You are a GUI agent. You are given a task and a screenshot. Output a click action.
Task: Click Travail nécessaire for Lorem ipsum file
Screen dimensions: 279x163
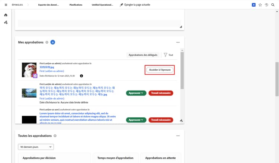pos(161,120)
